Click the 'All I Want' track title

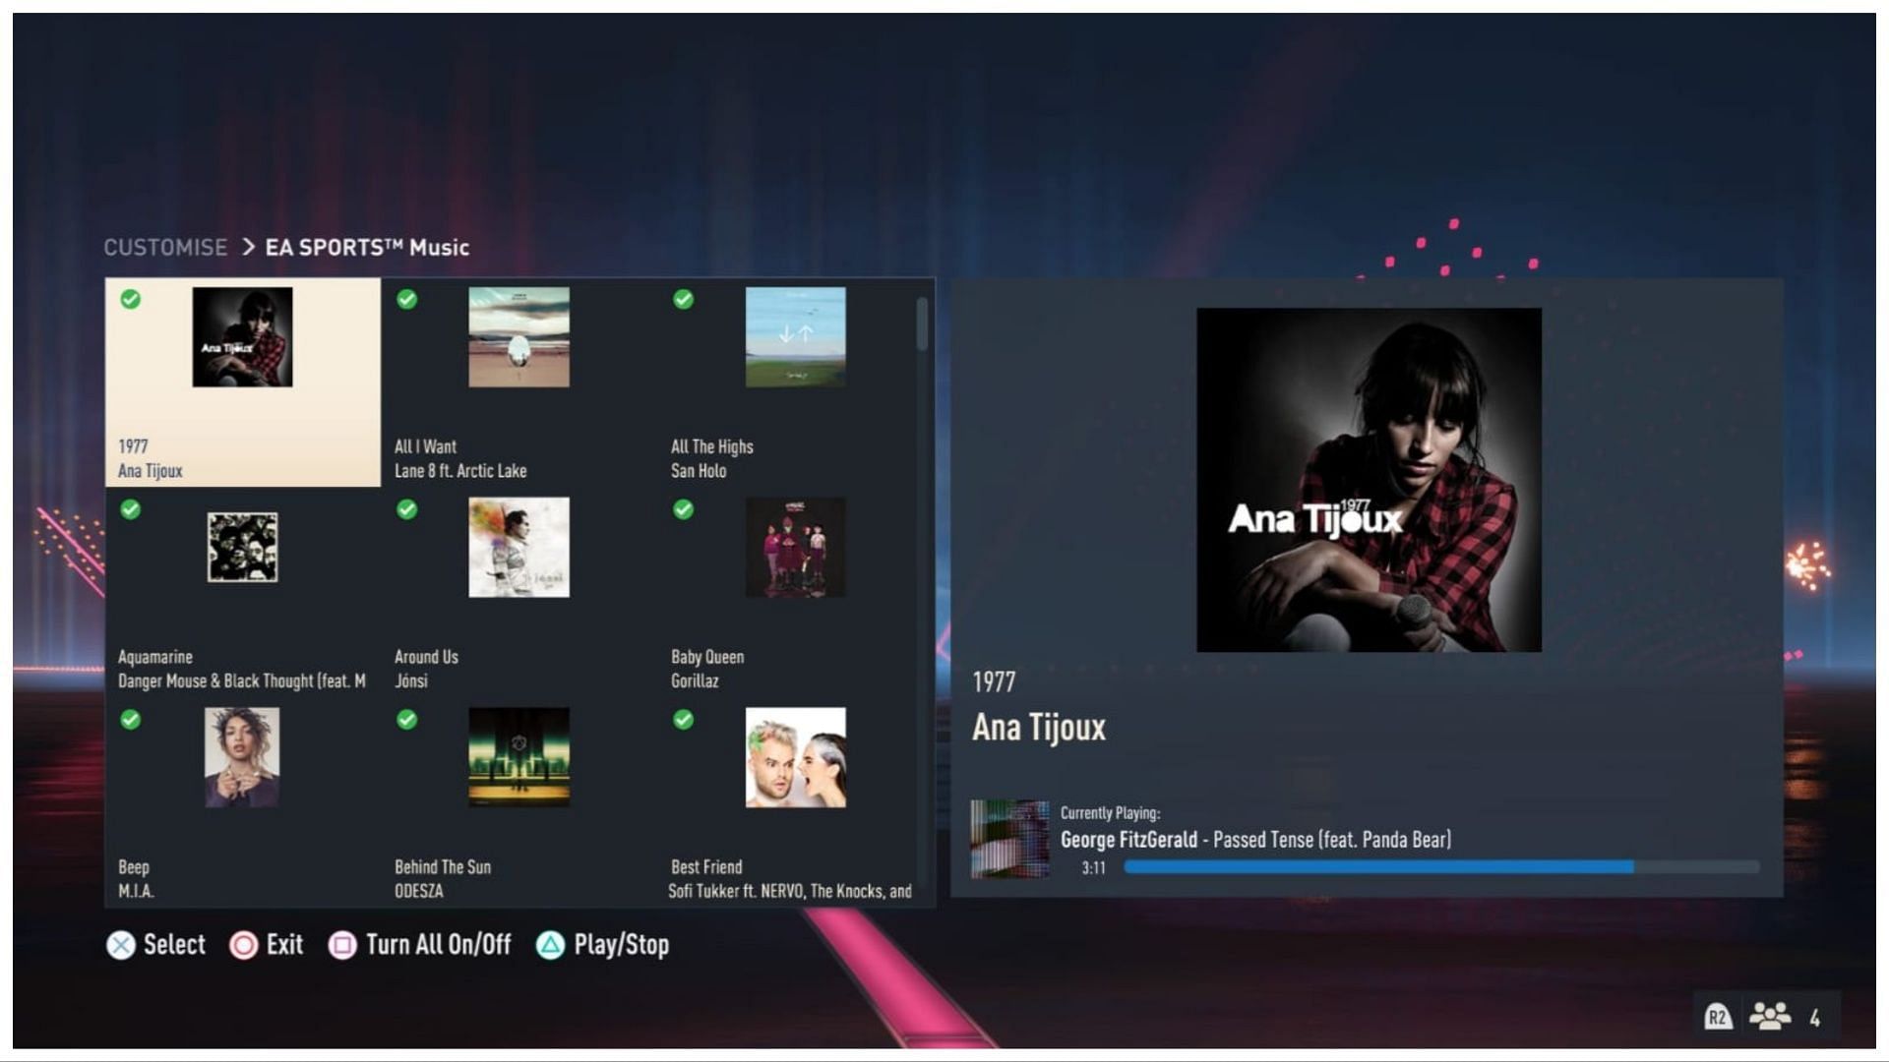(x=425, y=446)
